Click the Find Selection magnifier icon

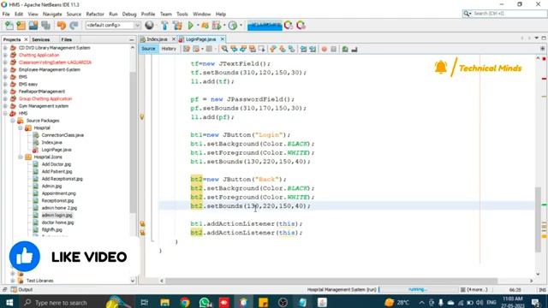pos(224,49)
